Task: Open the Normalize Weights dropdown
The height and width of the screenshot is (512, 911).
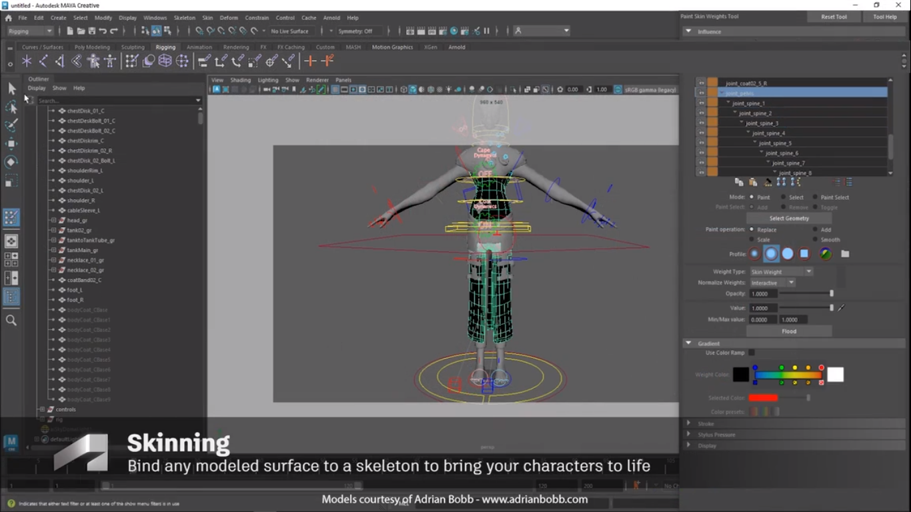Action: tap(772, 283)
